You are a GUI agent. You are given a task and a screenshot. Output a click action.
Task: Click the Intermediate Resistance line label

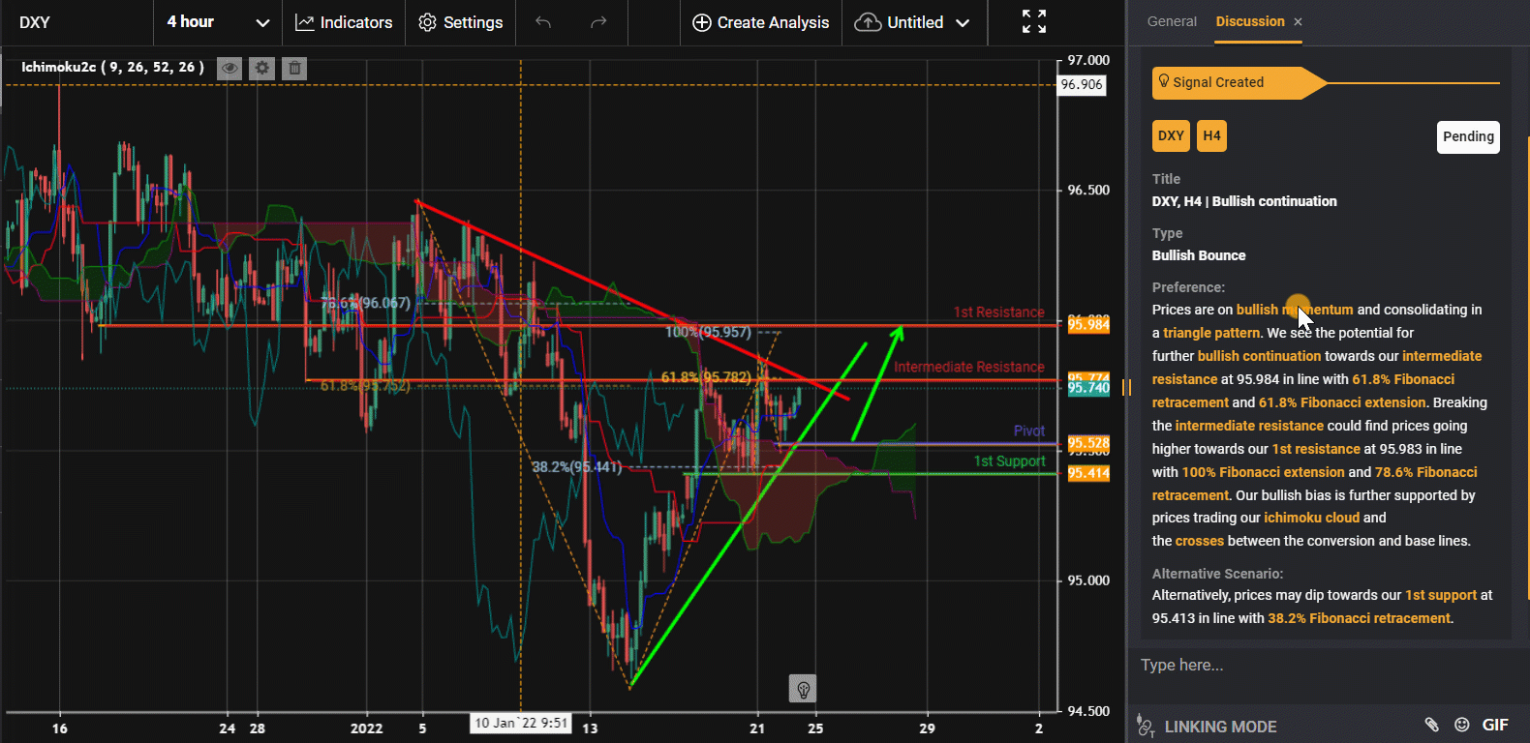coord(968,367)
